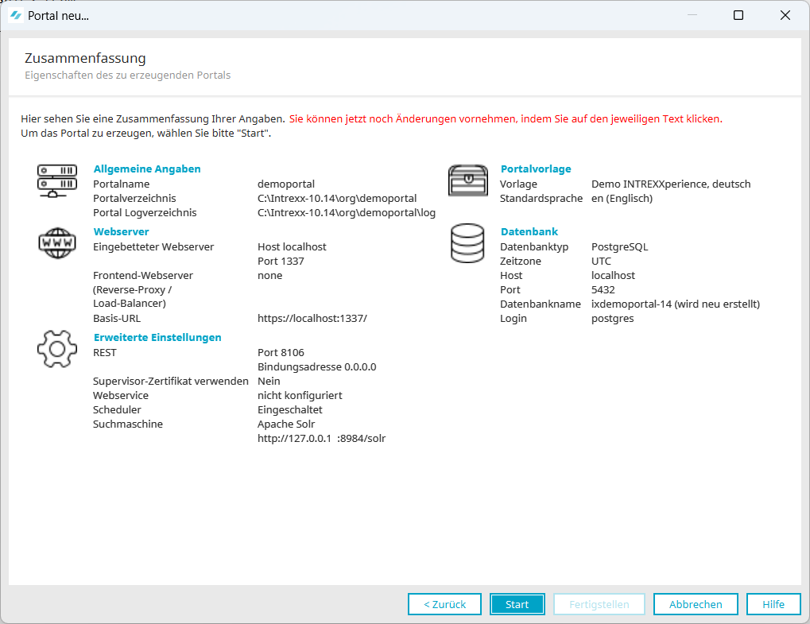Open the Datenbank section heading

(529, 231)
